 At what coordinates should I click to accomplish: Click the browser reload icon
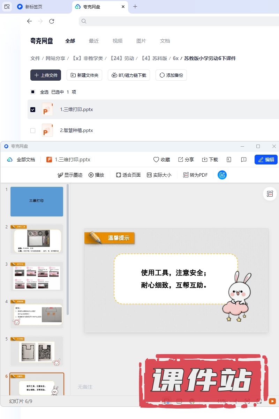[x=52, y=21]
